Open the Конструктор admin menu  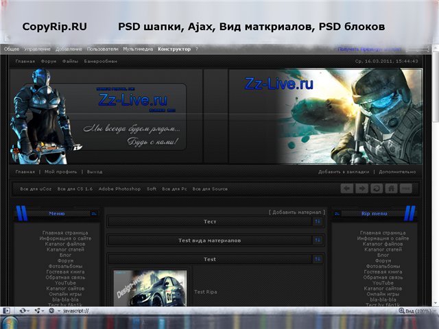[x=174, y=49]
